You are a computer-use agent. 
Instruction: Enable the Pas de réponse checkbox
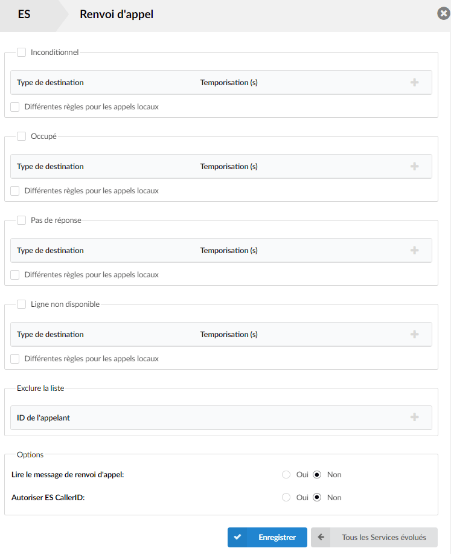click(22, 220)
